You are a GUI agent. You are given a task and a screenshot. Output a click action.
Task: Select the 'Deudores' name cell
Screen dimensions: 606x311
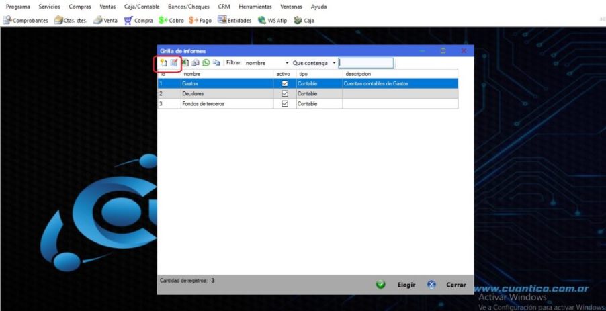[x=227, y=93]
